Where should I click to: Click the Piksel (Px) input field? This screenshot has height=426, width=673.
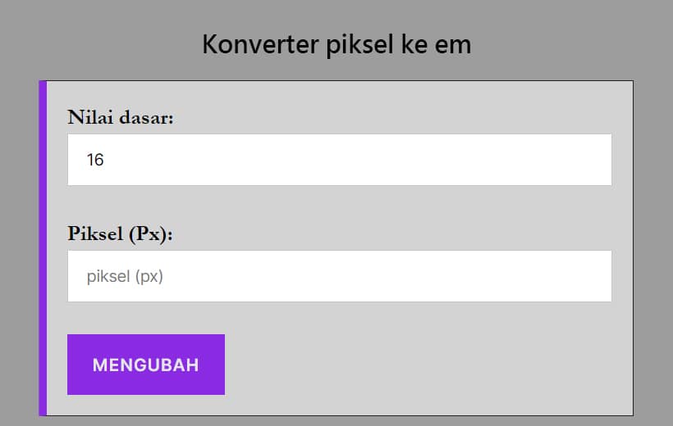(340, 276)
